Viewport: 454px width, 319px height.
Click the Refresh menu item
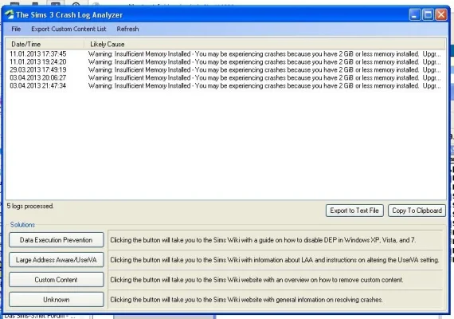click(x=127, y=29)
